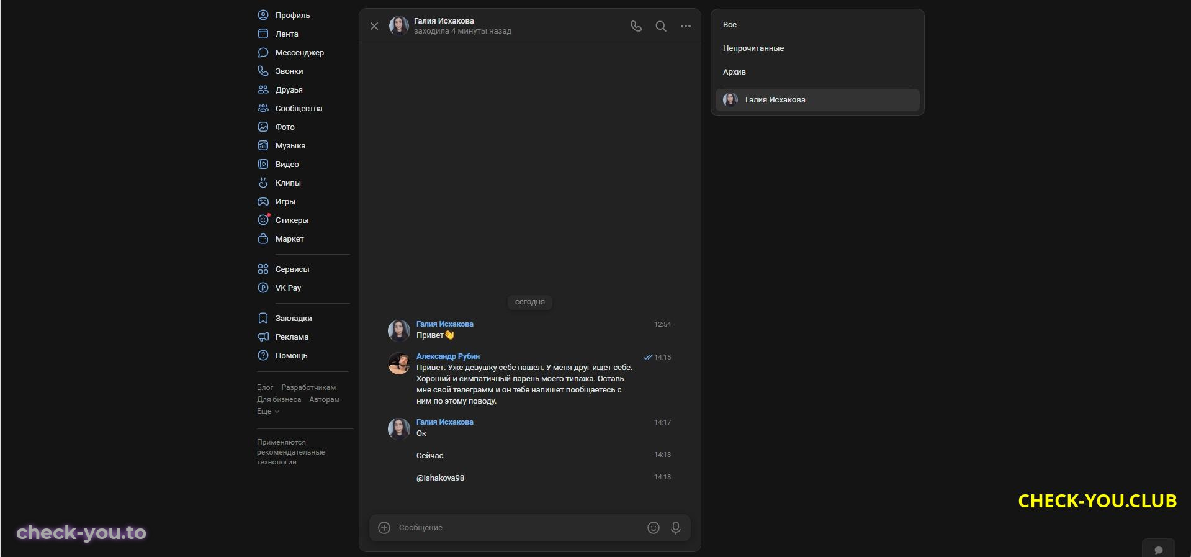
Task: Select the message @Ishakova98
Action: [x=440, y=478]
